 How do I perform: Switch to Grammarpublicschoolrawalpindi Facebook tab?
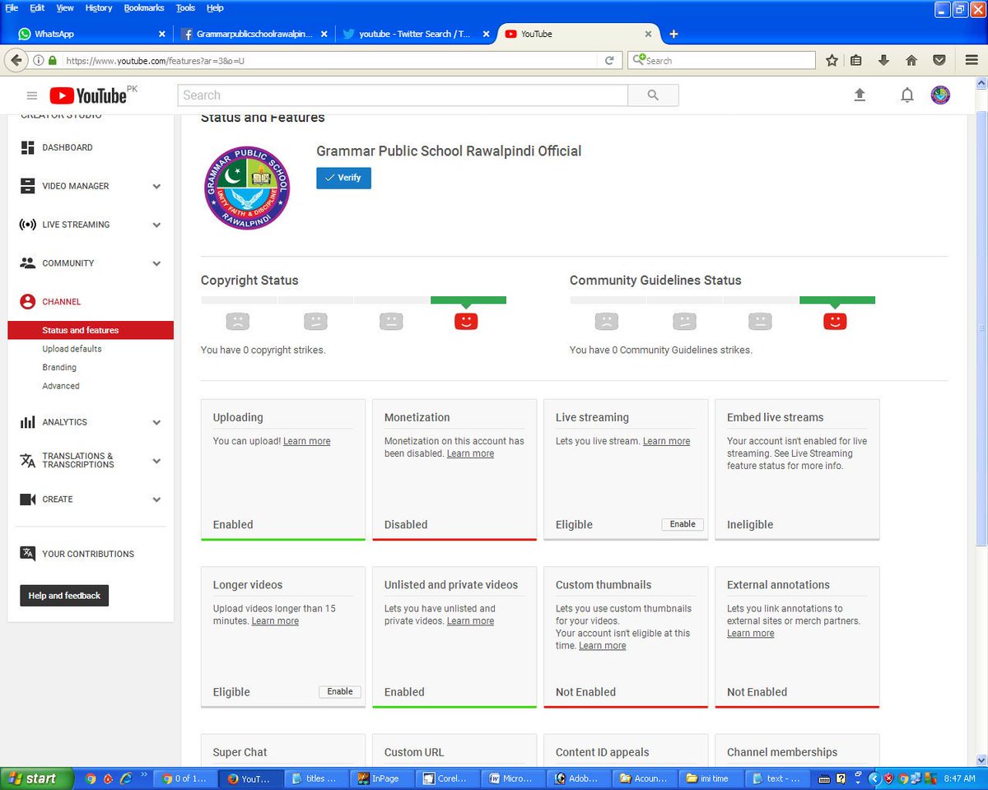click(x=253, y=34)
